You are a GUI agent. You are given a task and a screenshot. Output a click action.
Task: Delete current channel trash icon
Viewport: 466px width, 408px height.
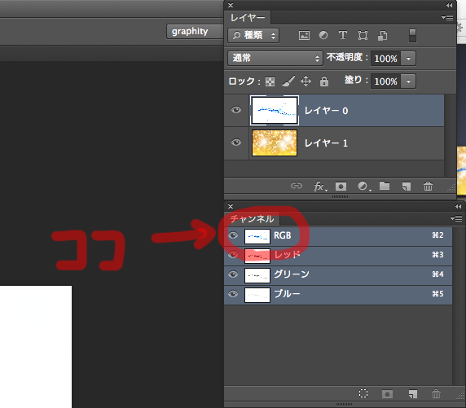[x=436, y=393]
